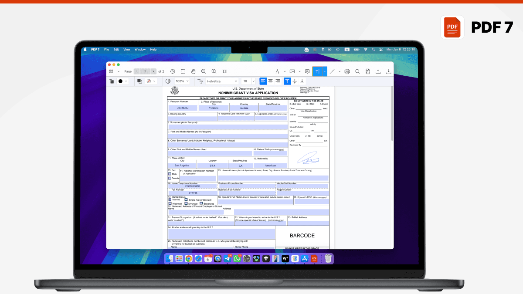Open the Helvetica font dropdown

222,81
